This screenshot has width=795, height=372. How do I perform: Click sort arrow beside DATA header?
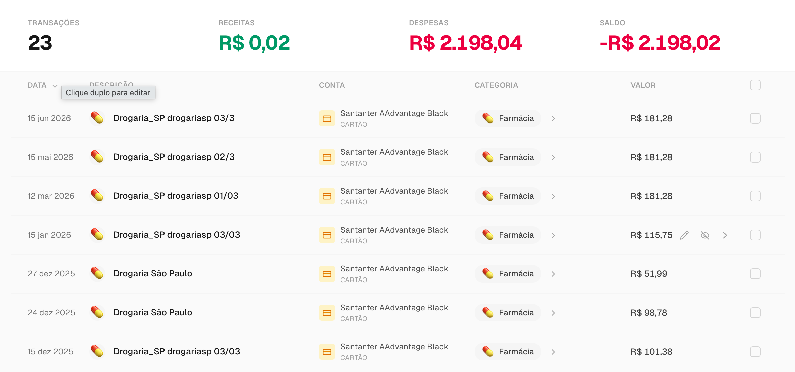(x=55, y=85)
